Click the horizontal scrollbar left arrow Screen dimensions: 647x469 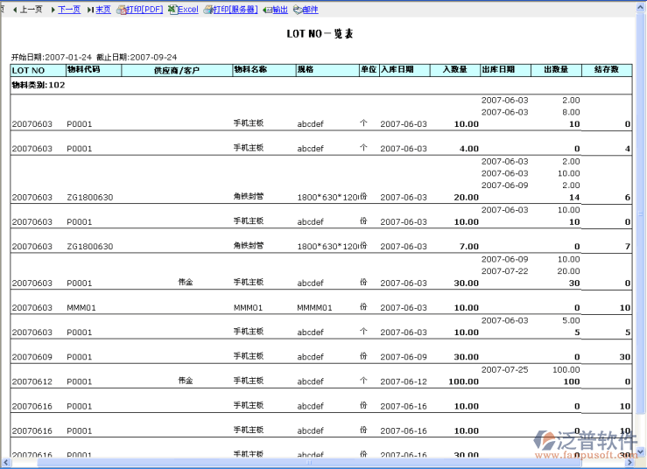pos(4,463)
